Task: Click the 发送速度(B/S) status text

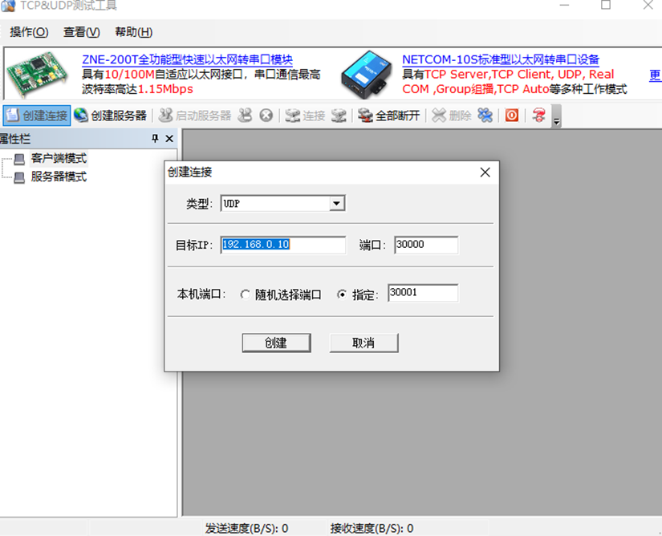Action: point(246,528)
